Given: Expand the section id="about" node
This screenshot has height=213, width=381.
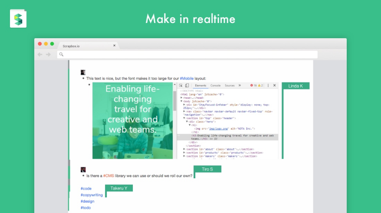Looking at the screenshot, I should click(x=184, y=149).
